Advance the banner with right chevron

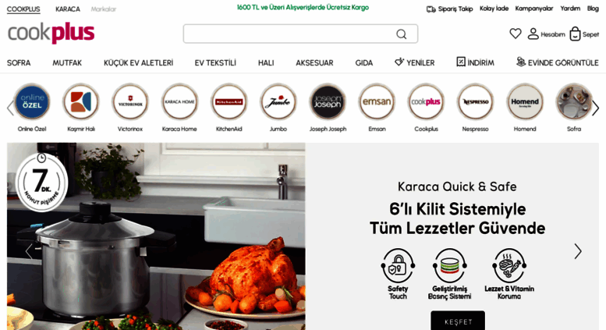tap(578, 251)
